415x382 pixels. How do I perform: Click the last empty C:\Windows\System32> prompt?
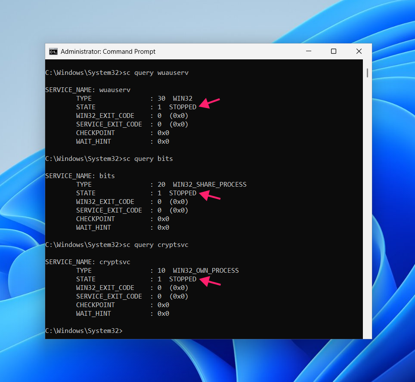pos(84,331)
